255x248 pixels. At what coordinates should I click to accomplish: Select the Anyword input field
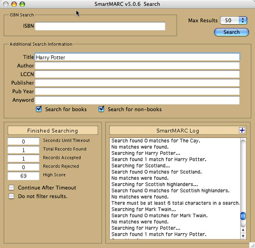(x=137, y=100)
